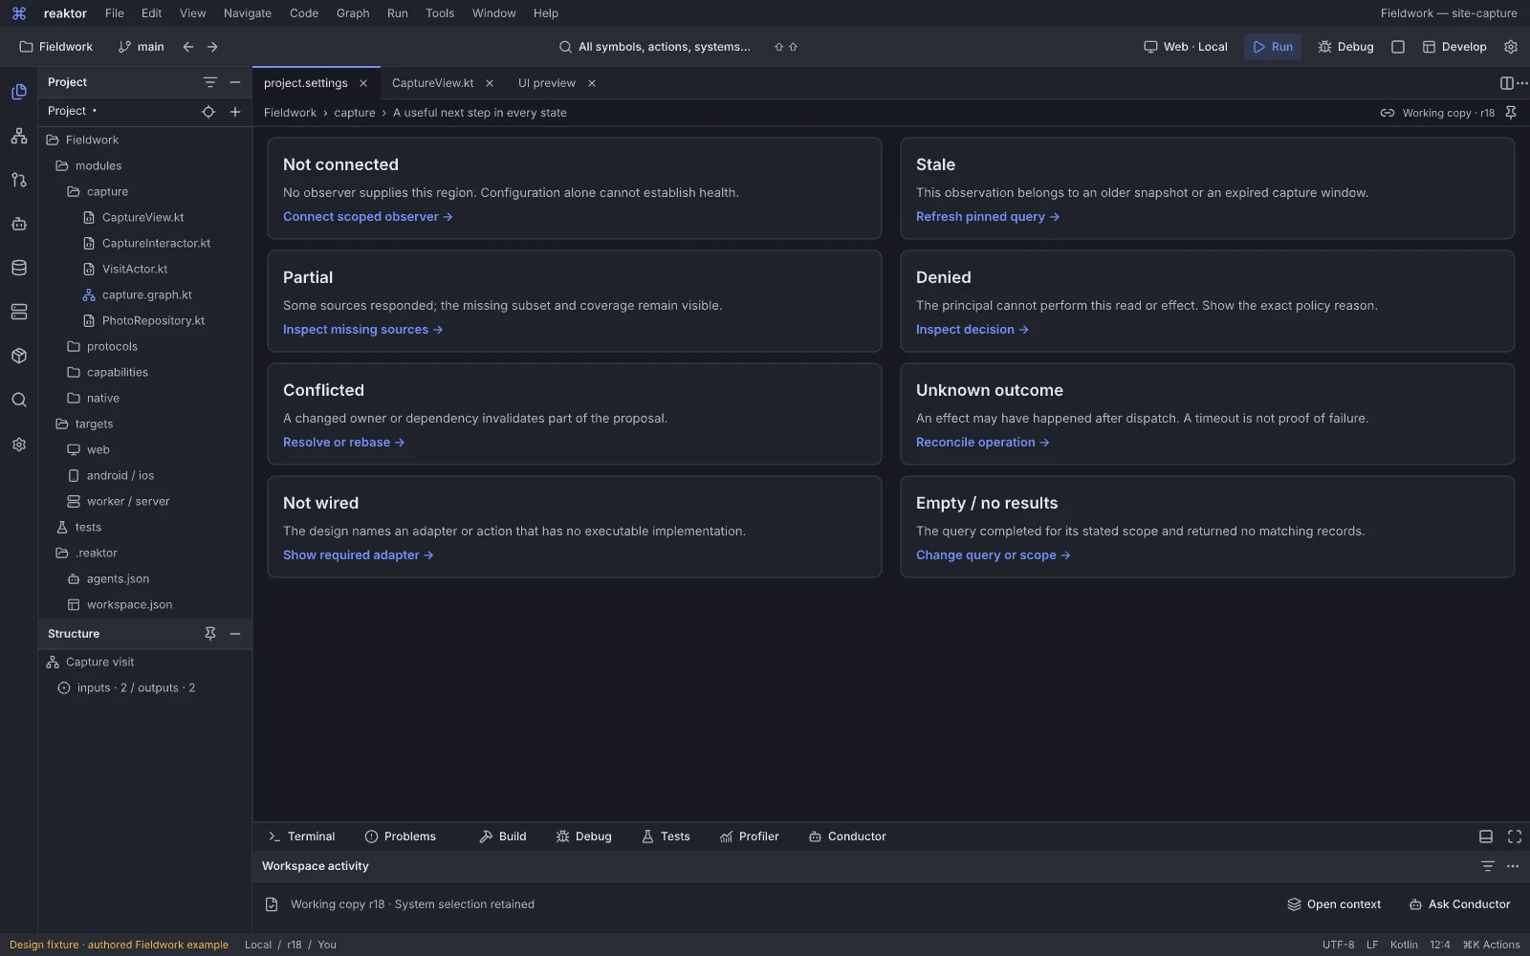Image resolution: width=1530 pixels, height=956 pixels.
Task: Open the version control sidebar icon
Action: click(19, 180)
